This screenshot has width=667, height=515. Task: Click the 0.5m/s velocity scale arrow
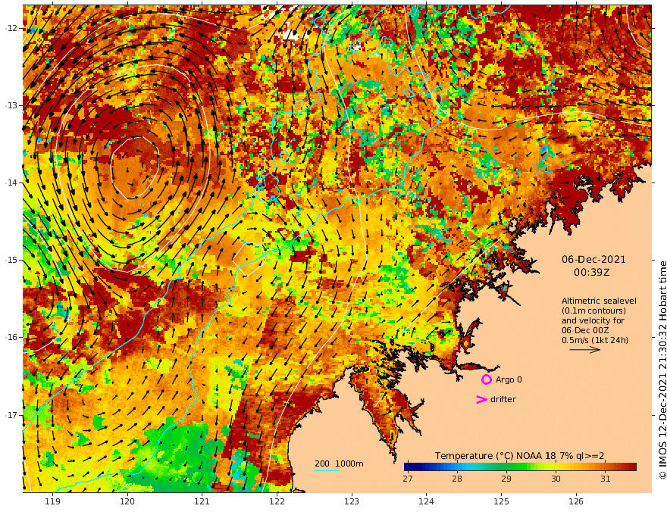point(585,350)
